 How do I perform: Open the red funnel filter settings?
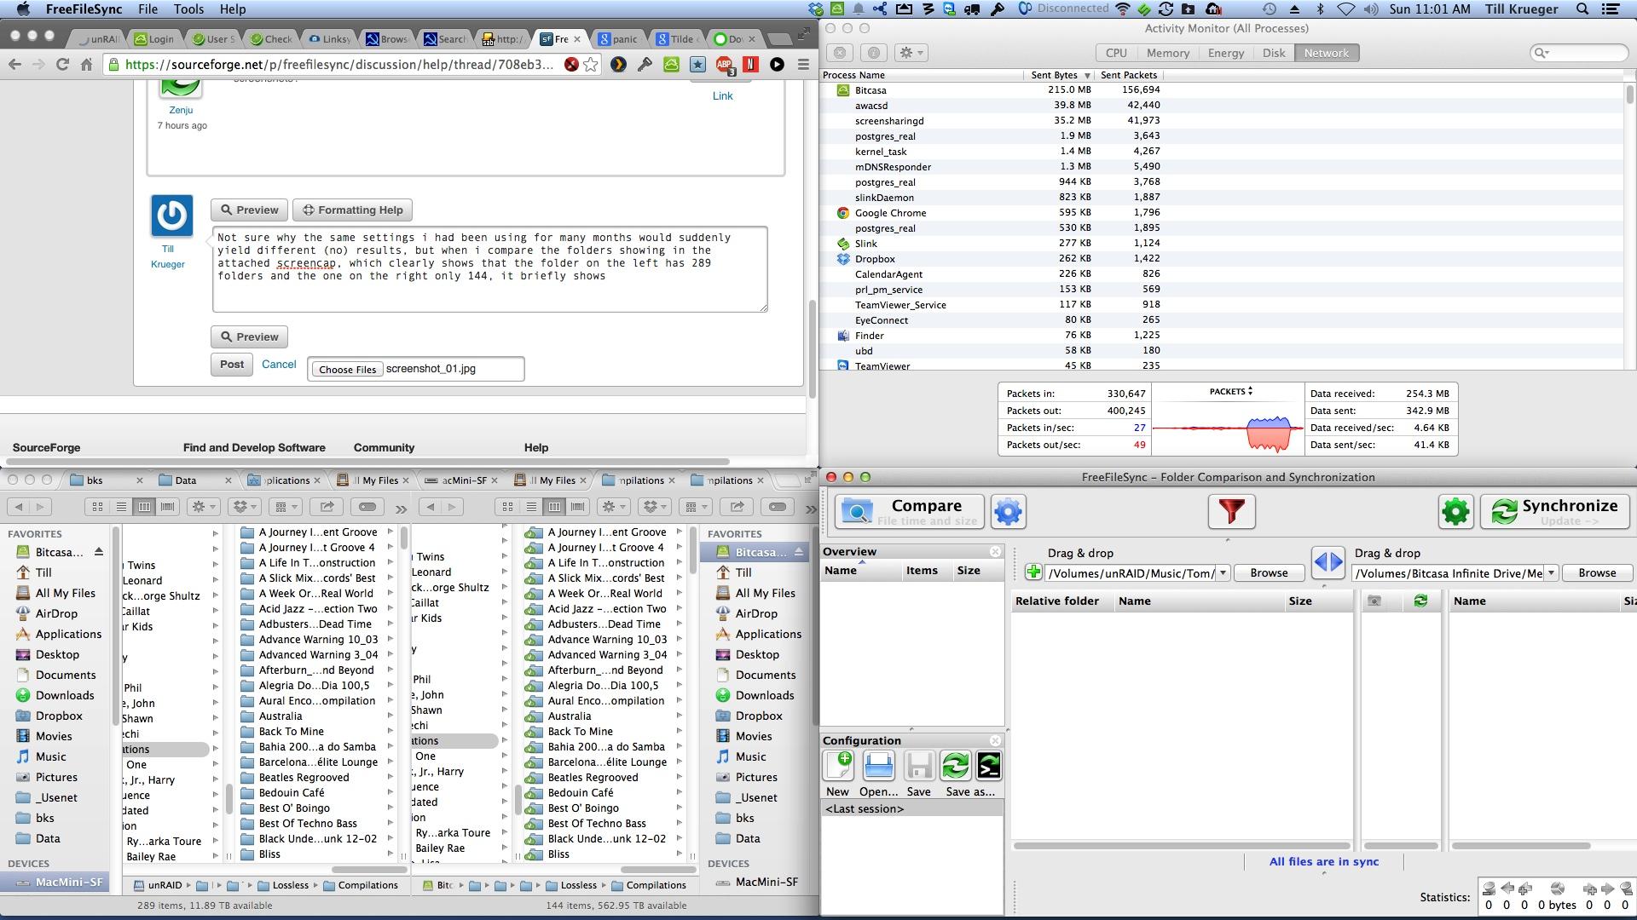tap(1231, 512)
